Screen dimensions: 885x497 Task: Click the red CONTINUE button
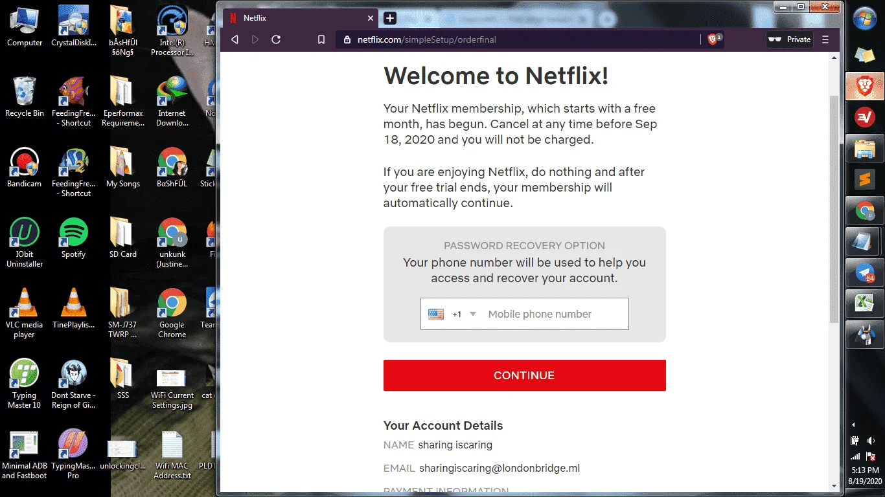pyautogui.click(x=524, y=375)
